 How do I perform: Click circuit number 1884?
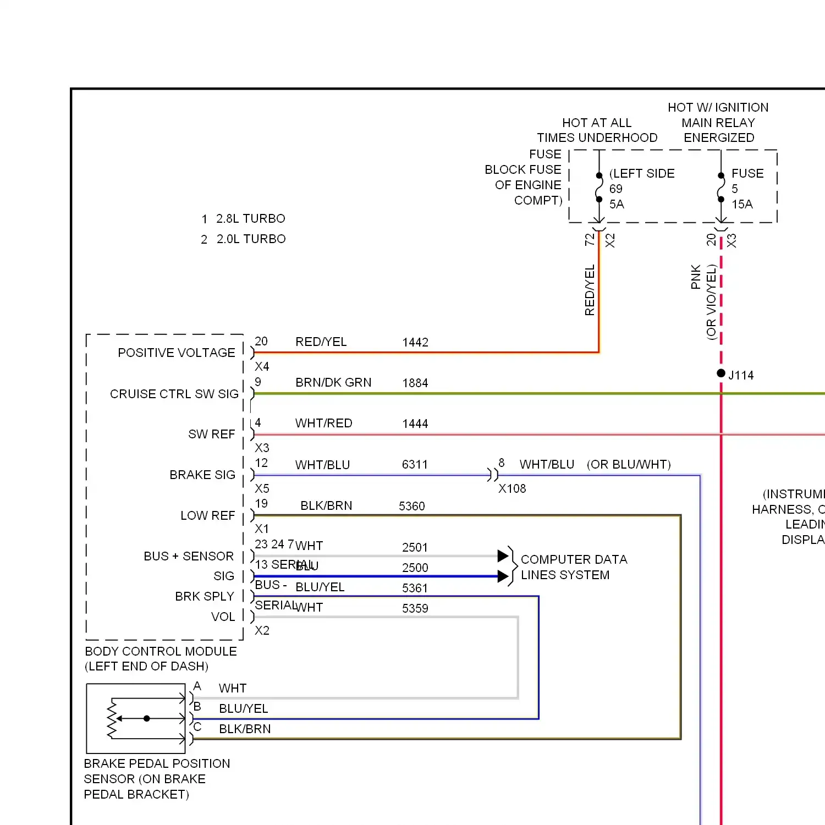[x=415, y=383]
